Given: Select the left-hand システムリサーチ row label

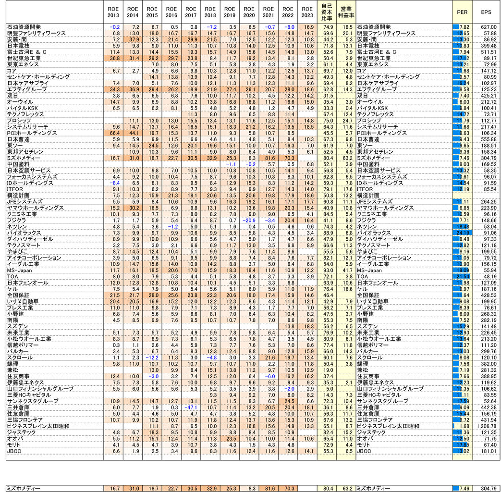Looking at the screenshot, I should 27,127.
